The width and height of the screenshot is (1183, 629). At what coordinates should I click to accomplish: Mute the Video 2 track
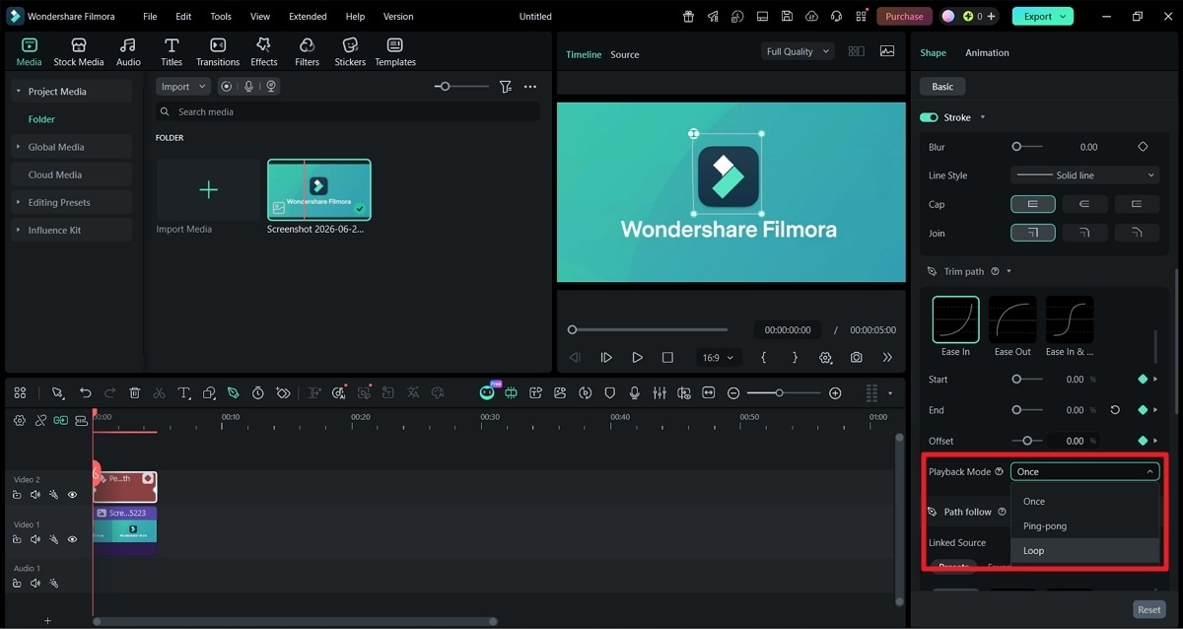(35, 495)
